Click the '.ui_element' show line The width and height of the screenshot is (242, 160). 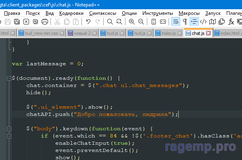69,107
